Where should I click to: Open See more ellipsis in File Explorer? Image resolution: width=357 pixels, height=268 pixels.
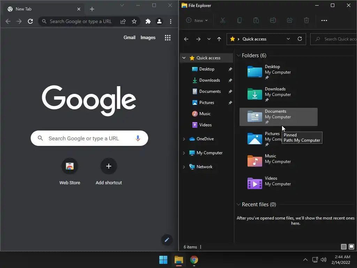[x=324, y=21]
